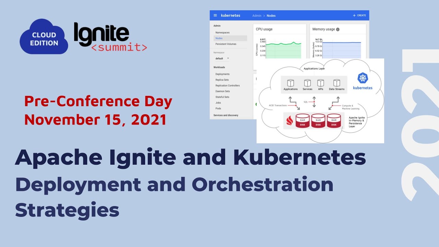Open the default Namespace dropdown
Viewport: 439px width, 247px height.
(222, 58)
